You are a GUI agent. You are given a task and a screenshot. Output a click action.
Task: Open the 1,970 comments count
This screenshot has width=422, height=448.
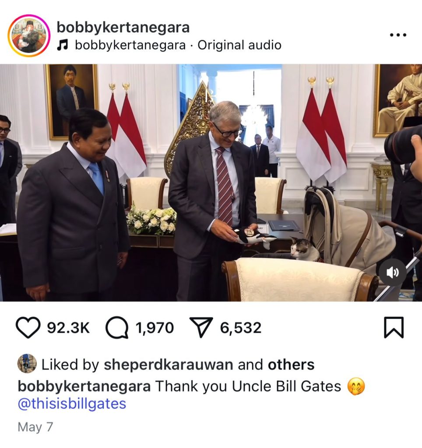155,328
